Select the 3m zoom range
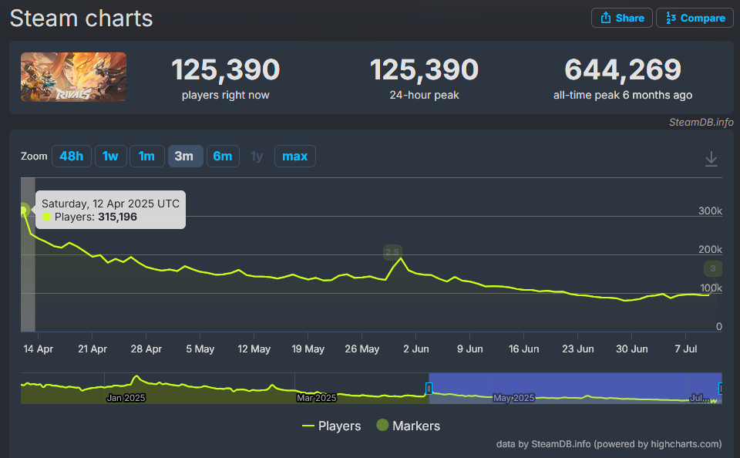This screenshot has width=740, height=458. [184, 157]
